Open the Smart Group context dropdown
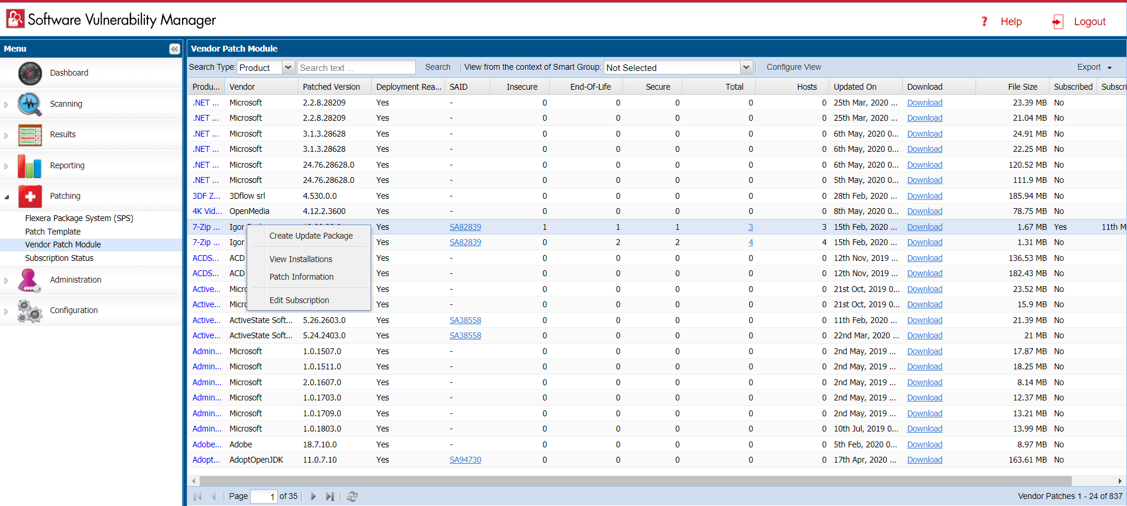Image resolution: width=1127 pixels, height=506 pixels. tap(746, 67)
